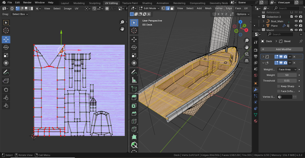Uncheck Collection 2 exclude checkbox
Viewport: 305px width, 158px height.
point(292,17)
